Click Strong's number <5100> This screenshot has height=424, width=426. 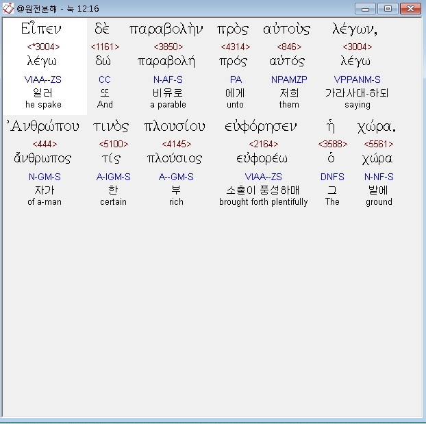point(114,144)
